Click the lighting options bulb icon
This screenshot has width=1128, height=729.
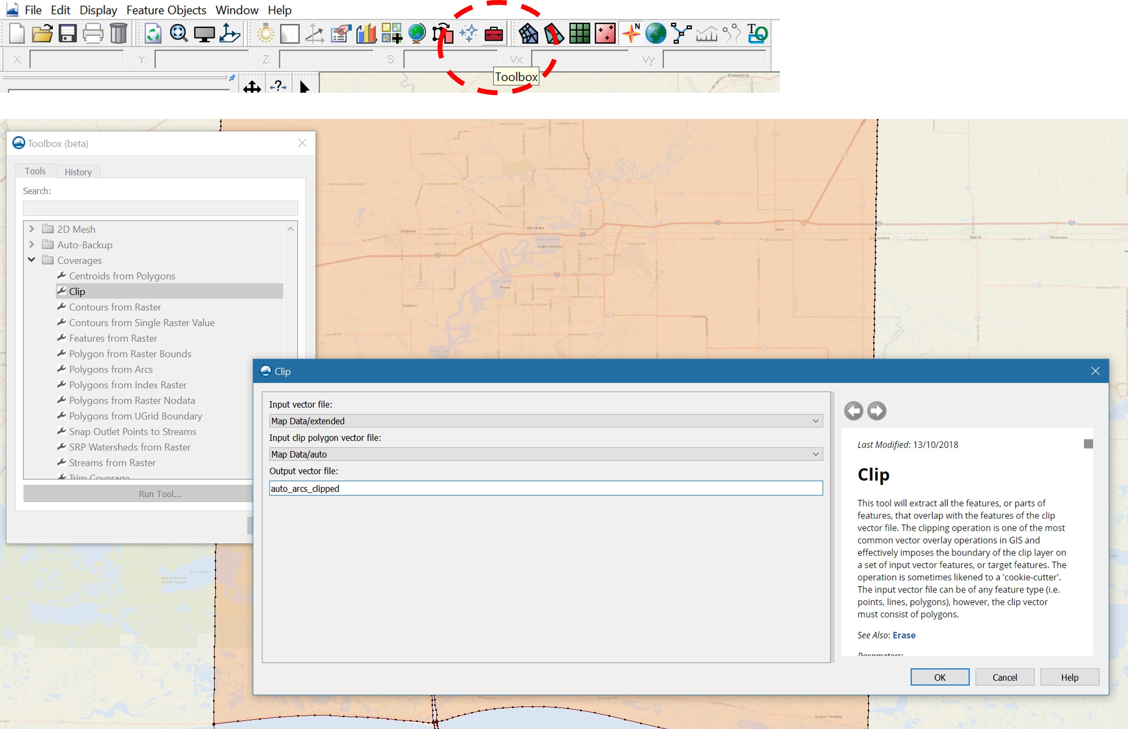(266, 34)
